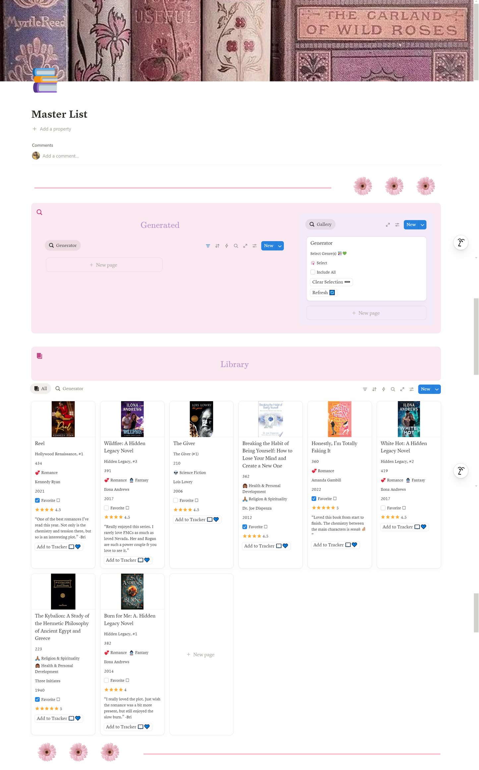Click the pink magnifier icon in Generated callout
The height and width of the screenshot is (770, 479).
[39, 212]
